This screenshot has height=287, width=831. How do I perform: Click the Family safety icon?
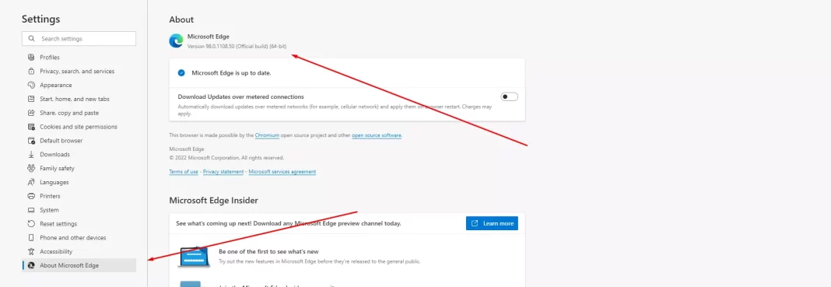(x=31, y=168)
